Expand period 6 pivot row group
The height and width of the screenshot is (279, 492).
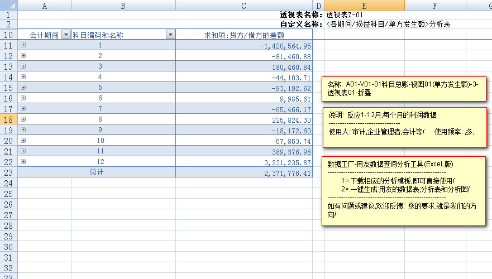point(23,98)
